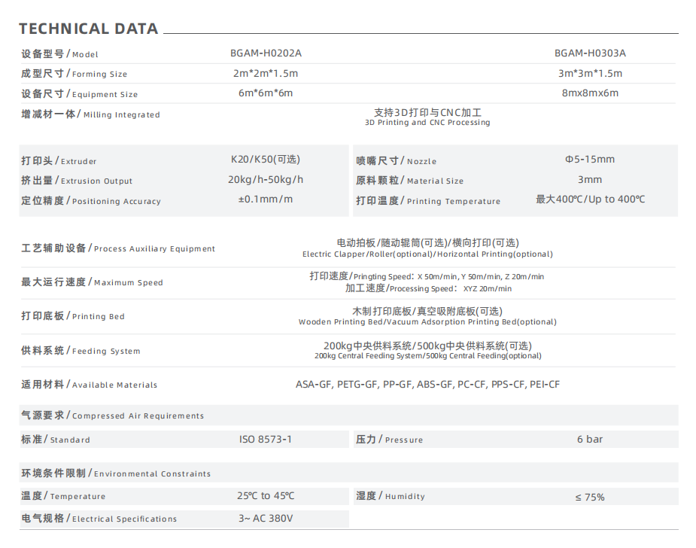Viewport: 696px width, 548px height.
Task: Click the Pringting Speed line
Action: tap(427, 276)
